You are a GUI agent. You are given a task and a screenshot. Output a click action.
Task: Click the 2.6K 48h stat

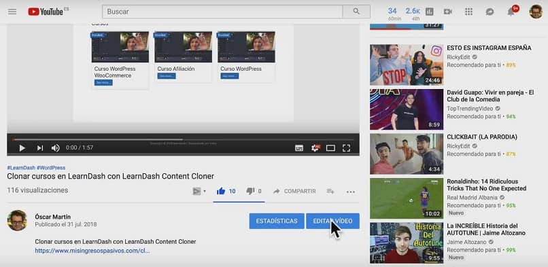(x=413, y=14)
